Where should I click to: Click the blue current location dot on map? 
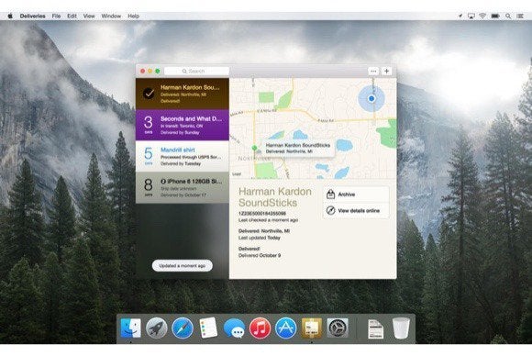(x=371, y=98)
